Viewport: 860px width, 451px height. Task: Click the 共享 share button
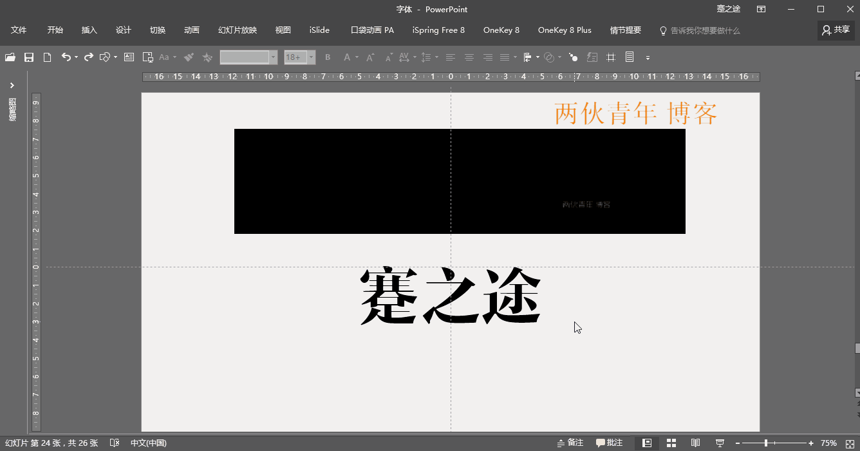click(x=836, y=30)
